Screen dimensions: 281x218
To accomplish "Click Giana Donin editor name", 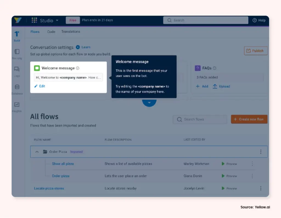I will (x=193, y=176).
